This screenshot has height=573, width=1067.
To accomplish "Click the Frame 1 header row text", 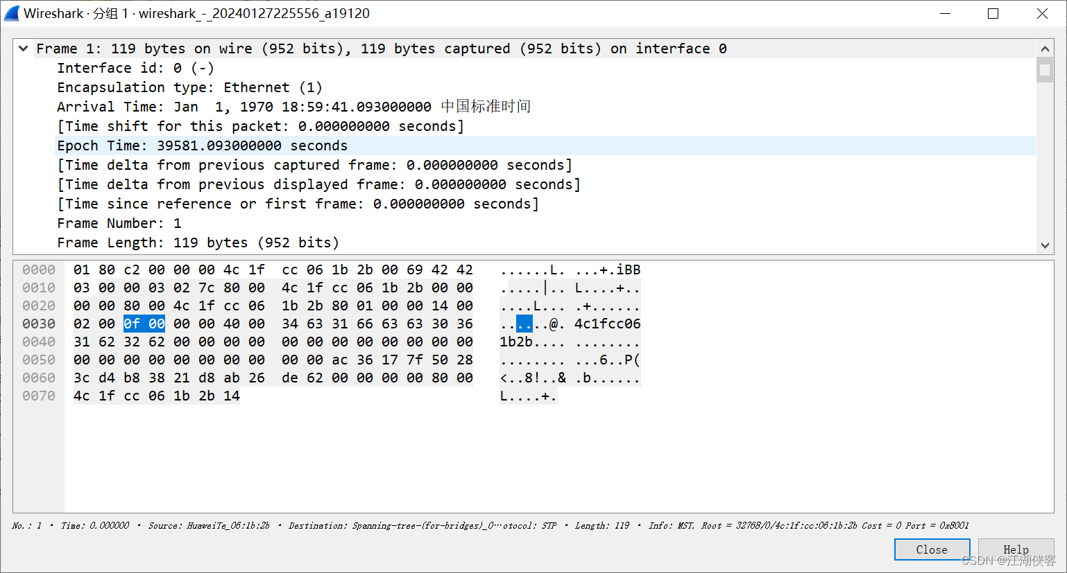I will (382, 49).
